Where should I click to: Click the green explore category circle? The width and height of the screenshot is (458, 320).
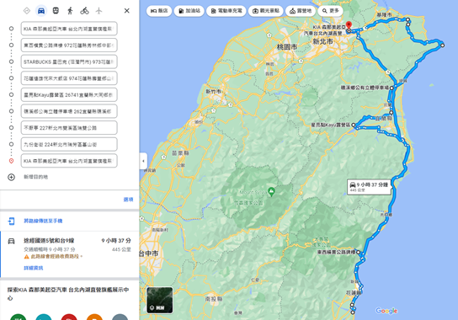pos(19,317)
